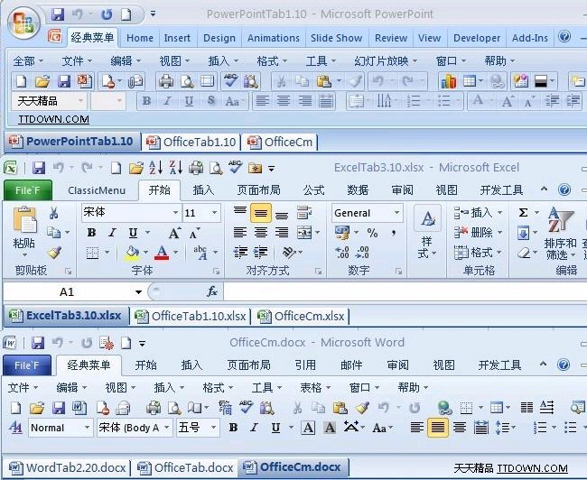Click TTDOWN.COM link in PowerPoint toolbar
The height and width of the screenshot is (480, 587).
(53, 119)
